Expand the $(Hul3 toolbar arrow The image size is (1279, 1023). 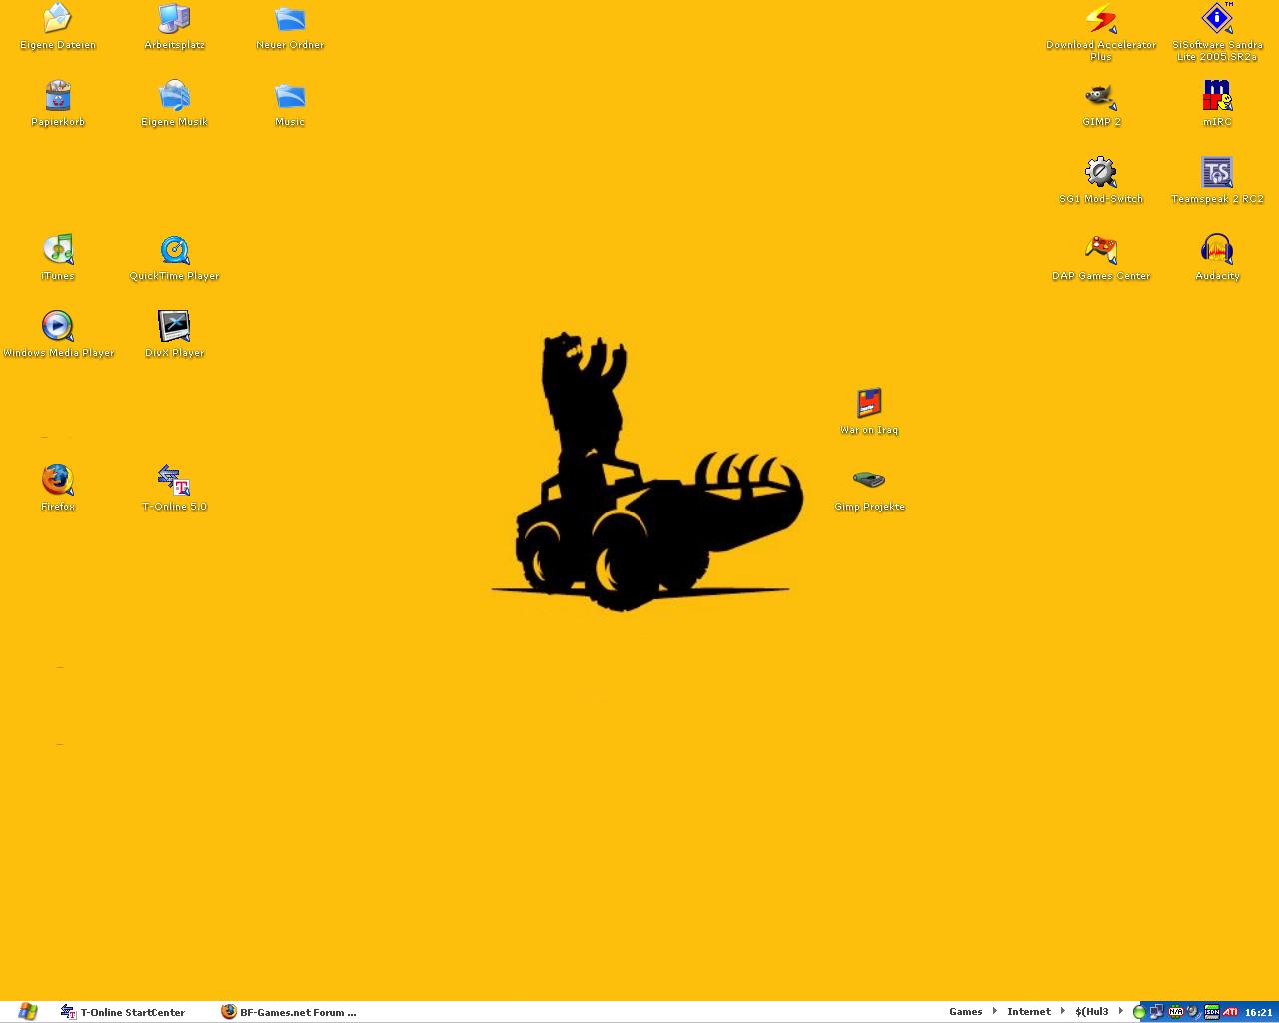click(1121, 1011)
